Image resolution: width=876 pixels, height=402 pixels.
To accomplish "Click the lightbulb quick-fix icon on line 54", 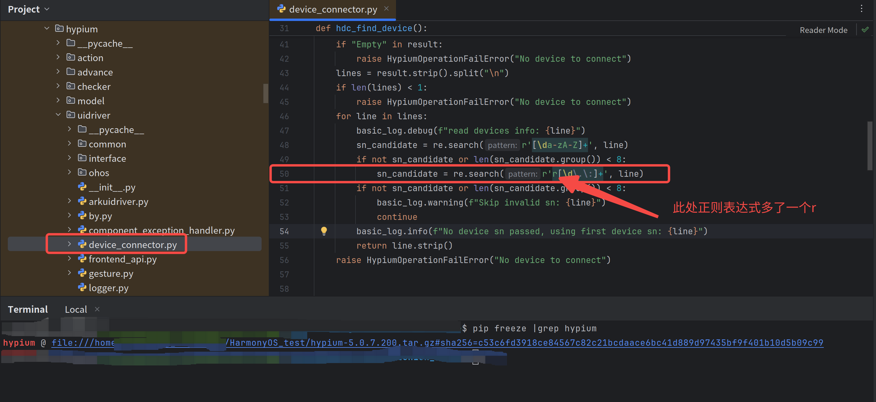I will (x=324, y=231).
